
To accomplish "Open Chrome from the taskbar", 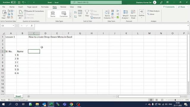I will pyautogui.click(x=71, y=104).
